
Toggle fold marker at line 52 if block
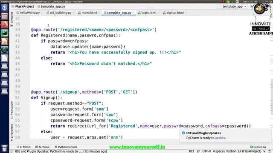click(30, 103)
